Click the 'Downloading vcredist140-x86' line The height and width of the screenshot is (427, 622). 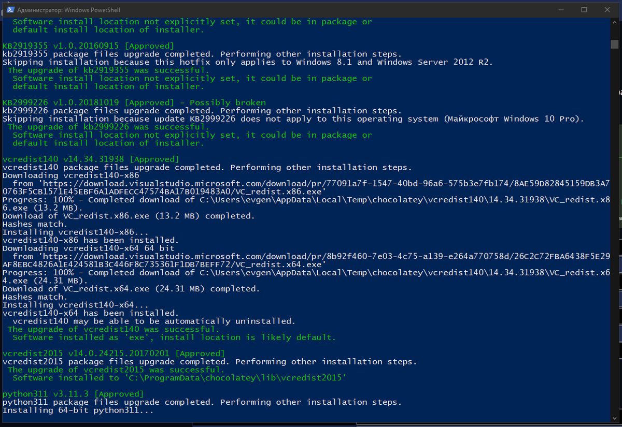click(71, 175)
